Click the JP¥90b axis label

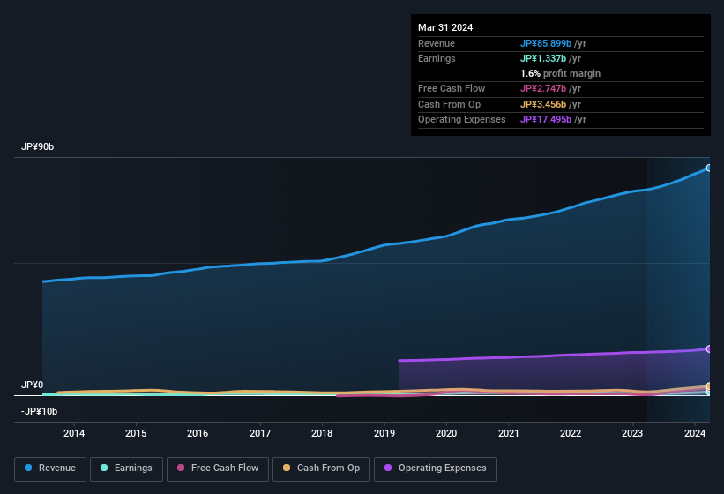[x=38, y=147]
